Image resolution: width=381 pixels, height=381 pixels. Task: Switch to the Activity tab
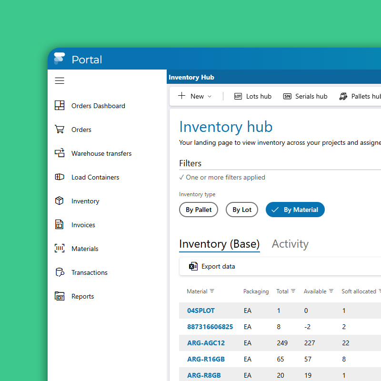point(290,244)
